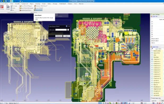This screenshot has width=164, height=104.
Task: Select the Circle shape tool
Action: click(13, 8)
